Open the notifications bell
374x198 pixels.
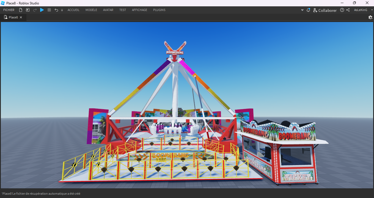click(x=308, y=10)
